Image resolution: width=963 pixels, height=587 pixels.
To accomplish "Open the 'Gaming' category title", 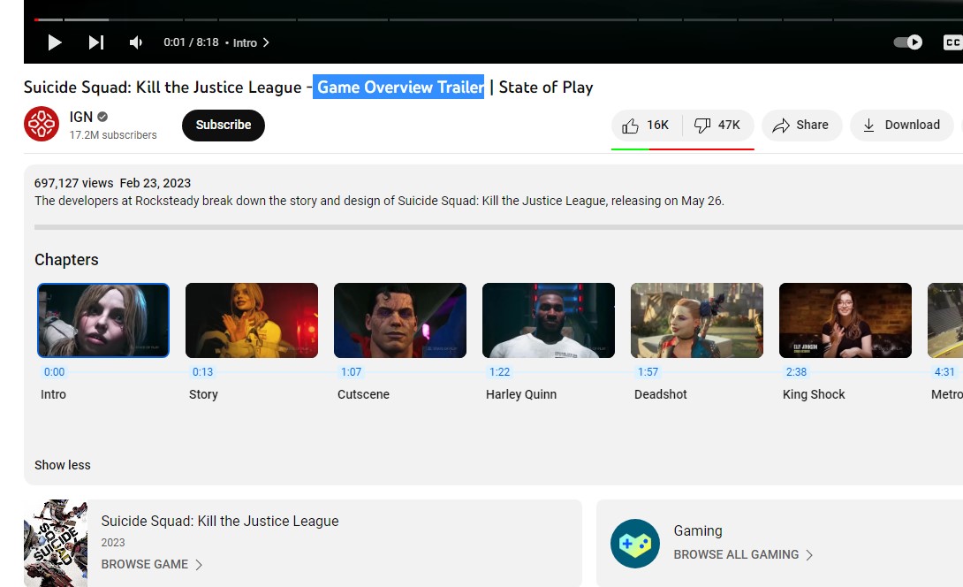I will pyautogui.click(x=698, y=530).
